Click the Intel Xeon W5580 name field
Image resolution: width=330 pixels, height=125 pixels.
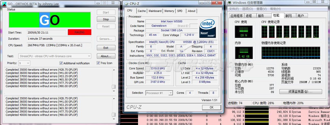(x=172, y=21)
